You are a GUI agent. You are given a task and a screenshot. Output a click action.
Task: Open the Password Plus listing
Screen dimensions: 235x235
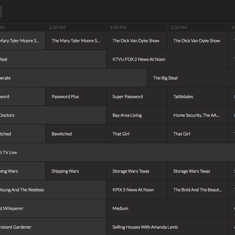point(76,97)
